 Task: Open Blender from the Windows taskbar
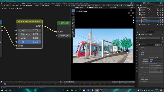coord(97,90)
